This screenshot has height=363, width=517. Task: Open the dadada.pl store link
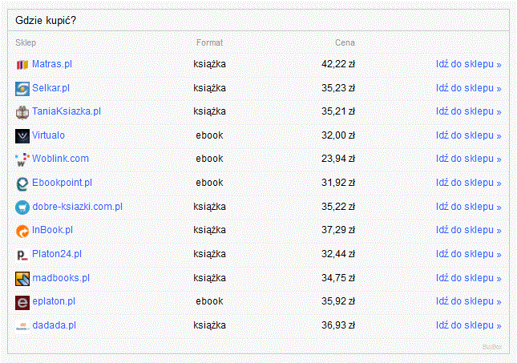click(x=54, y=325)
